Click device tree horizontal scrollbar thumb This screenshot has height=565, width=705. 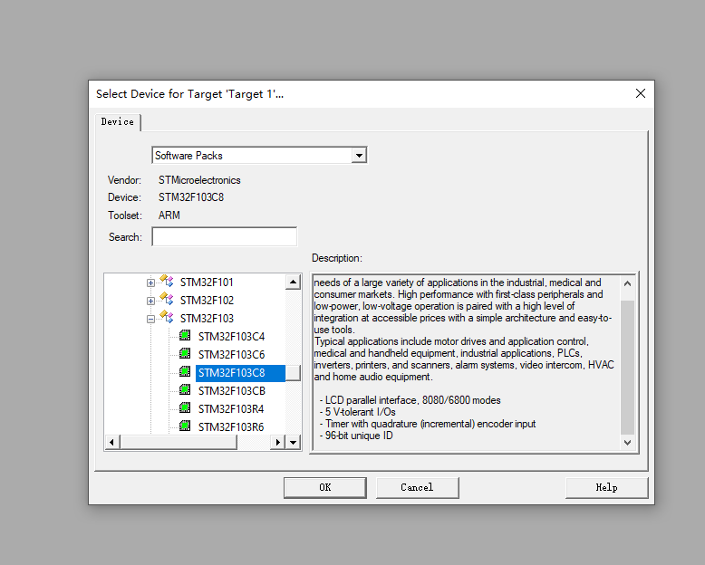click(179, 443)
